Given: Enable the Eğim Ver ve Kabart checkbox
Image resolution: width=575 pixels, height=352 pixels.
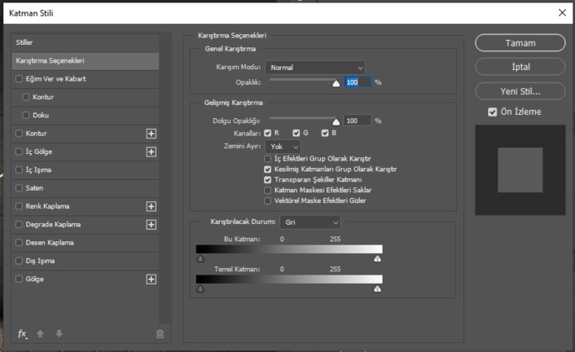Looking at the screenshot, I should click(19, 79).
